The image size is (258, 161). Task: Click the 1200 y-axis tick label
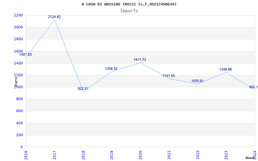(18, 75)
